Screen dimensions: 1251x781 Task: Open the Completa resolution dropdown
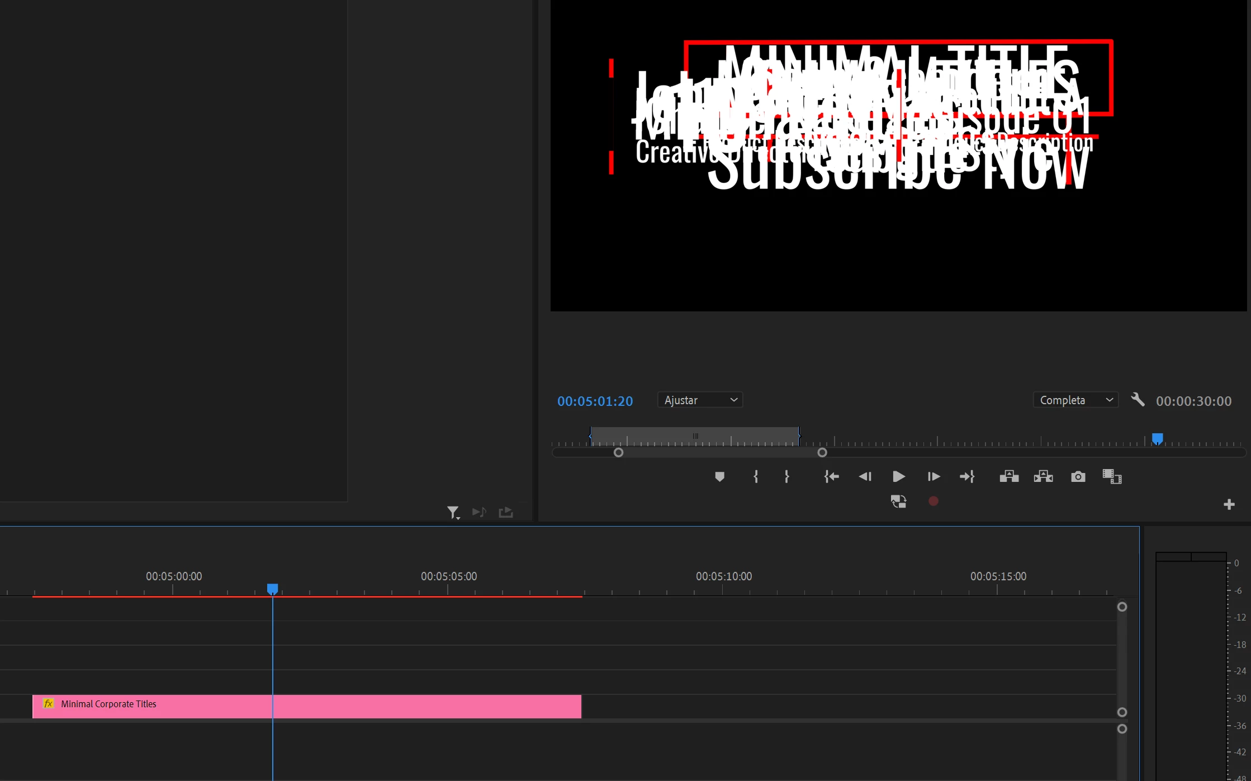(x=1075, y=400)
